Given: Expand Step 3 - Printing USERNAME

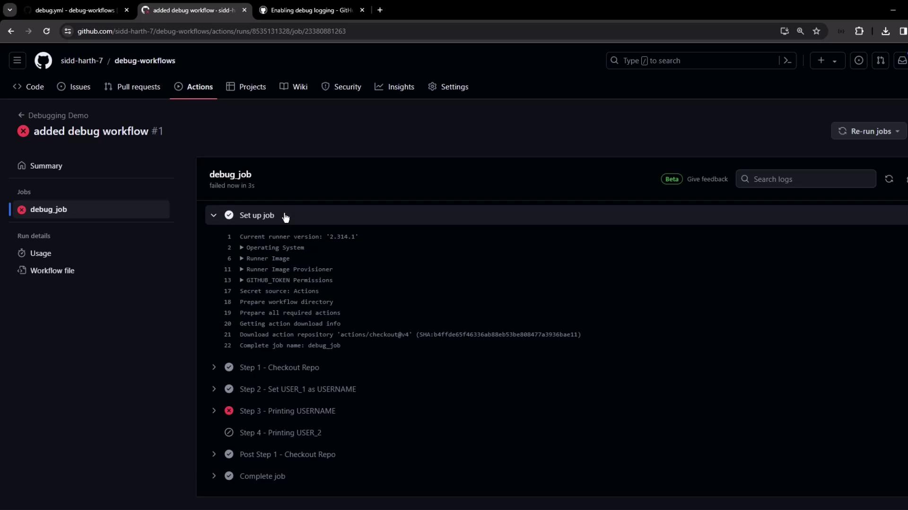Looking at the screenshot, I should tap(214, 411).
